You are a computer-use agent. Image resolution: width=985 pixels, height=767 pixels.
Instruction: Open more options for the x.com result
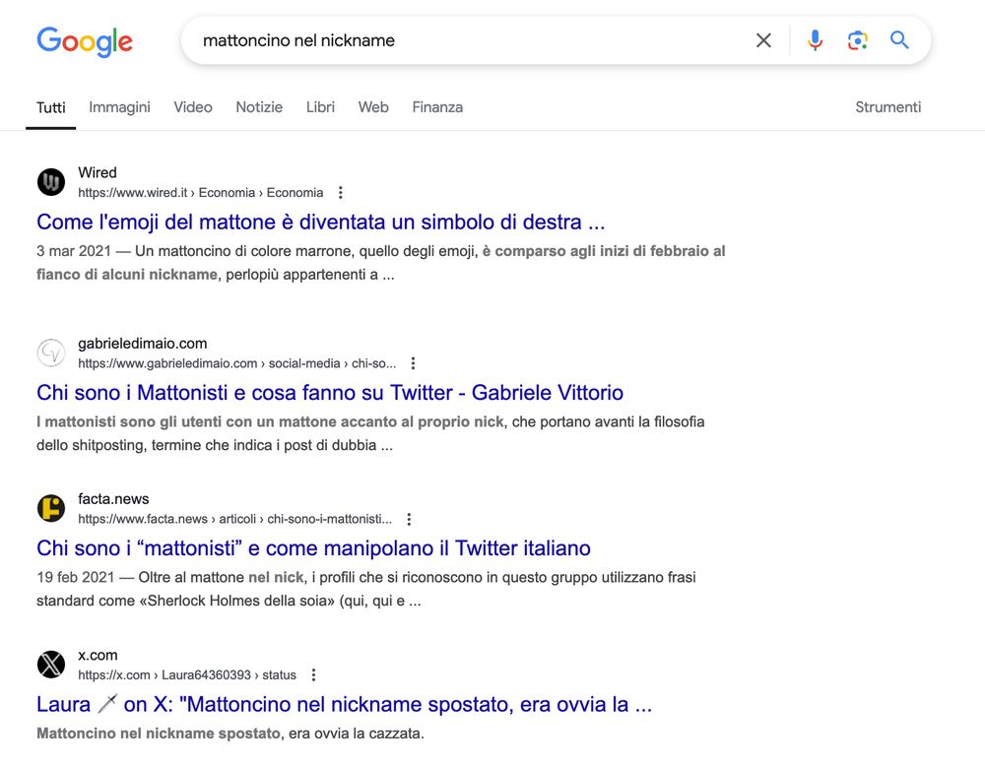[313, 674]
